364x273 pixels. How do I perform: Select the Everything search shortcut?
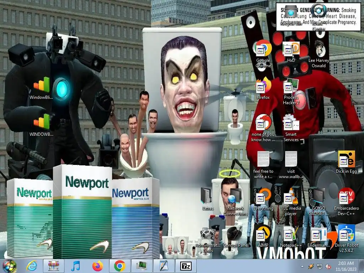point(263,199)
